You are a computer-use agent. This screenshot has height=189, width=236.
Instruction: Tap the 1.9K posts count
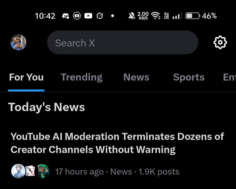coord(159,172)
